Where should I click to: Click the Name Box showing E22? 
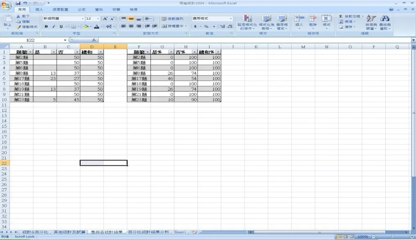(31, 40)
